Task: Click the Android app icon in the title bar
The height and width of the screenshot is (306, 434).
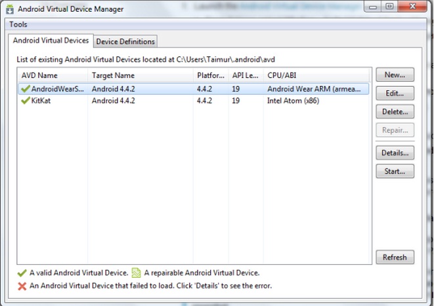Action: [10, 9]
